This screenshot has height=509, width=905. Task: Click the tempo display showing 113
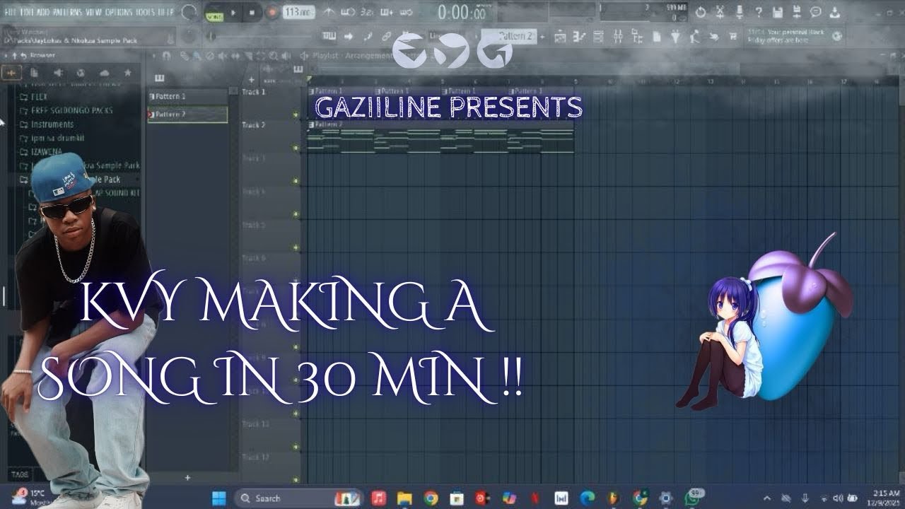[x=299, y=12]
